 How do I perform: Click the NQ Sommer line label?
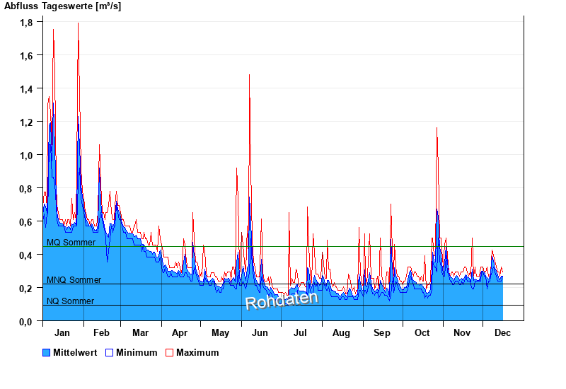click(x=70, y=301)
